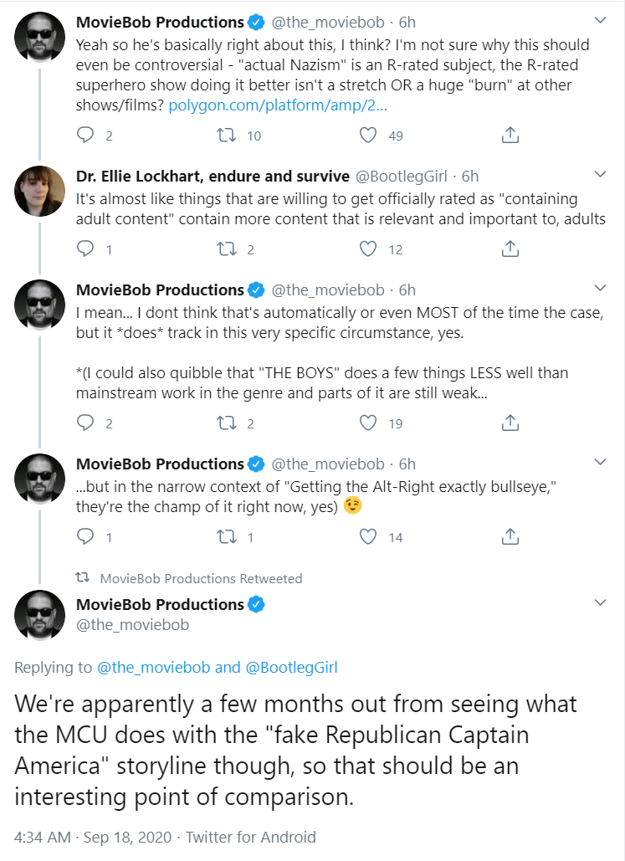Share the Dr. Ellie Lockhart tweet
The width and height of the screenshot is (625, 861).
click(510, 249)
